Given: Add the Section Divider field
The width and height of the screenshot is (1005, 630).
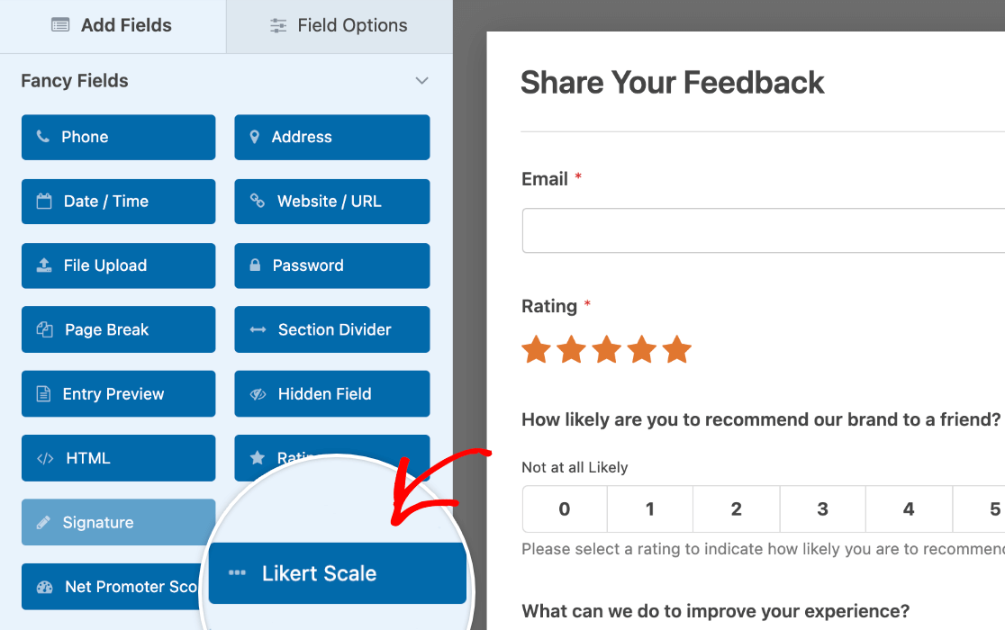Looking at the screenshot, I should (x=332, y=330).
